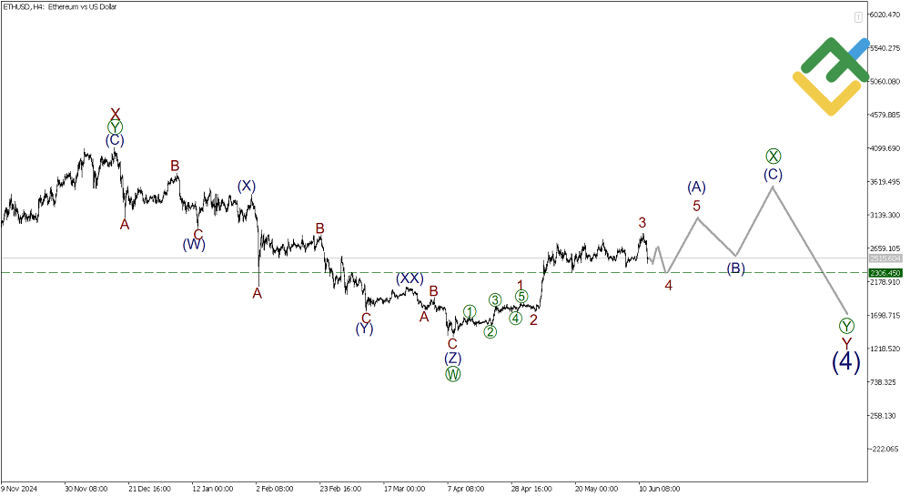
Task: Select the blue (B) forecast wave label
Action: [736, 268]
